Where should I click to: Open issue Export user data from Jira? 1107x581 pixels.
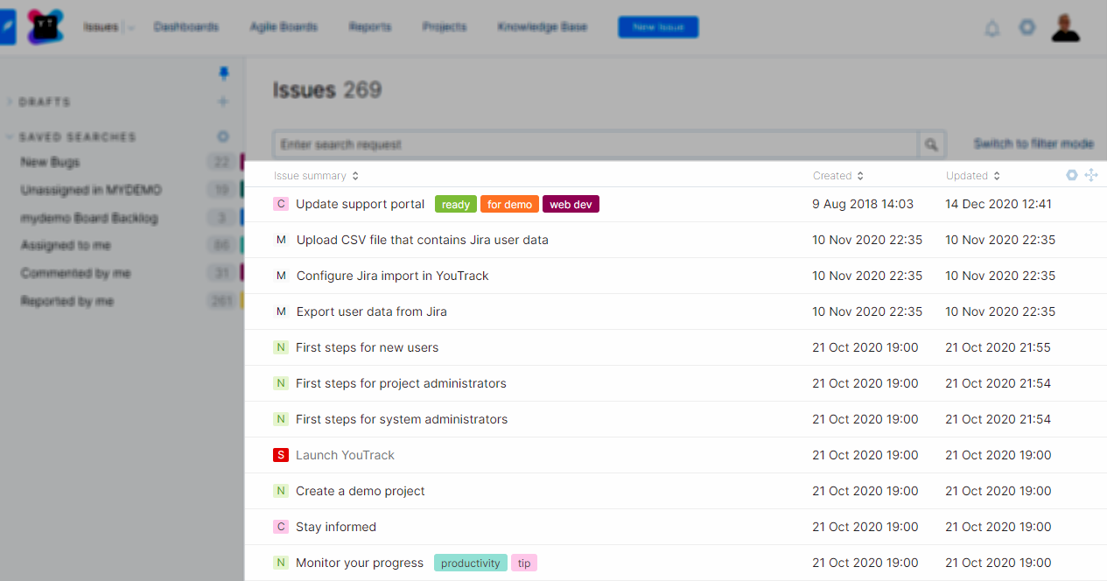pos(372,311)
